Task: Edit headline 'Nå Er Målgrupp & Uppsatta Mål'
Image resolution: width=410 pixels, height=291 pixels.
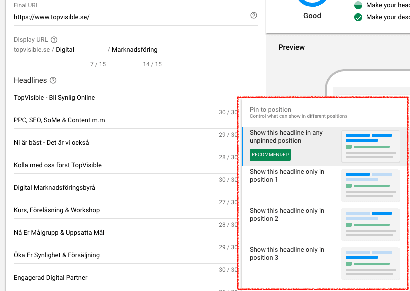Action: tap(125, 233)
